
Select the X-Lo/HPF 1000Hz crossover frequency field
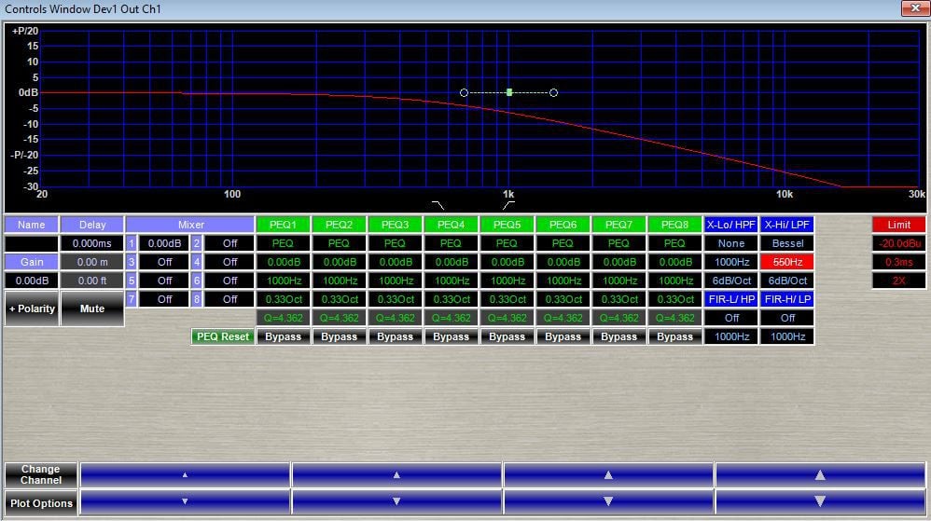[x=731, y=262]
